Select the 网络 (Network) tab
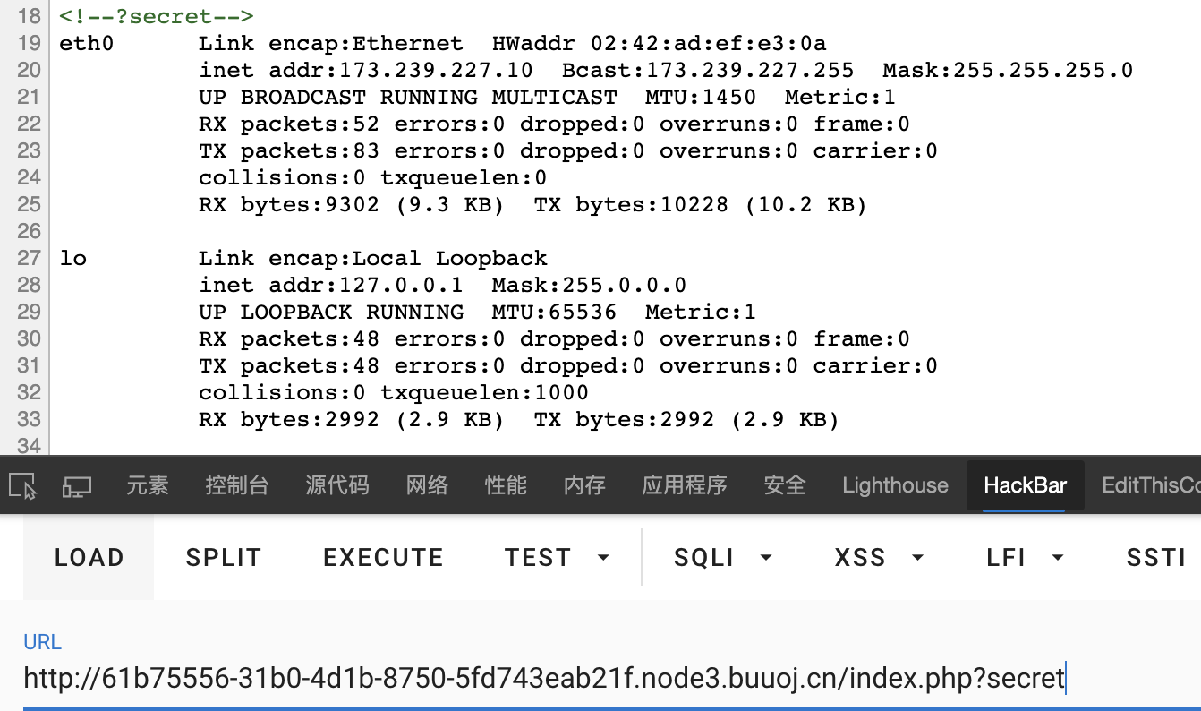1201x711 pixels. pos(427,485)
